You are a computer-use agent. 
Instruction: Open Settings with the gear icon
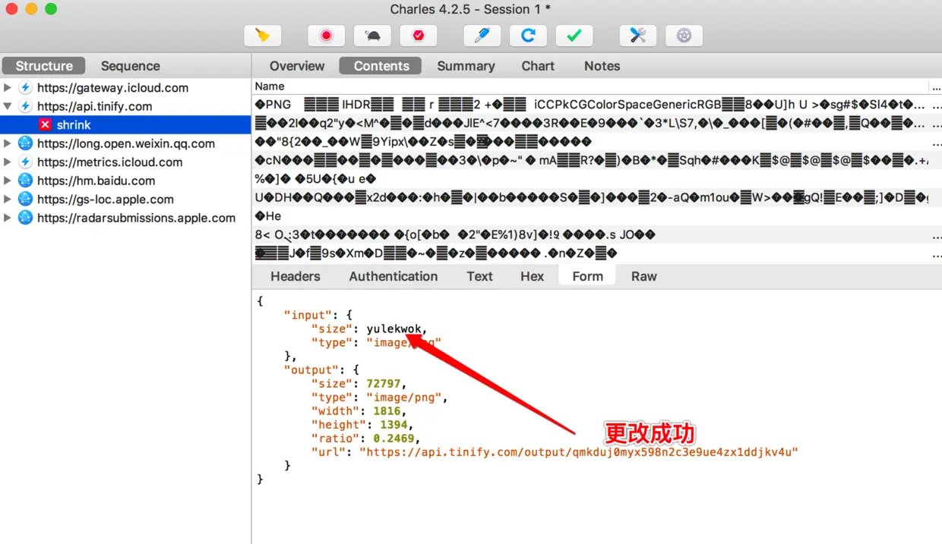tap(684, 36)
